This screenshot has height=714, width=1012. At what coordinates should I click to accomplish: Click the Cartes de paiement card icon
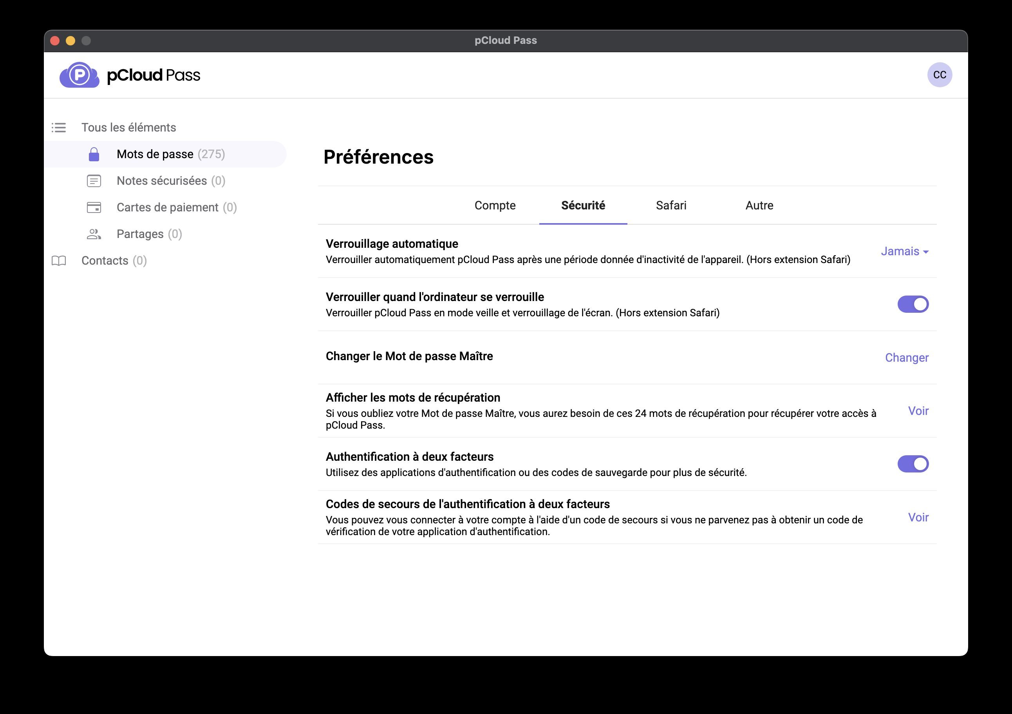click(x=94, y=207)
